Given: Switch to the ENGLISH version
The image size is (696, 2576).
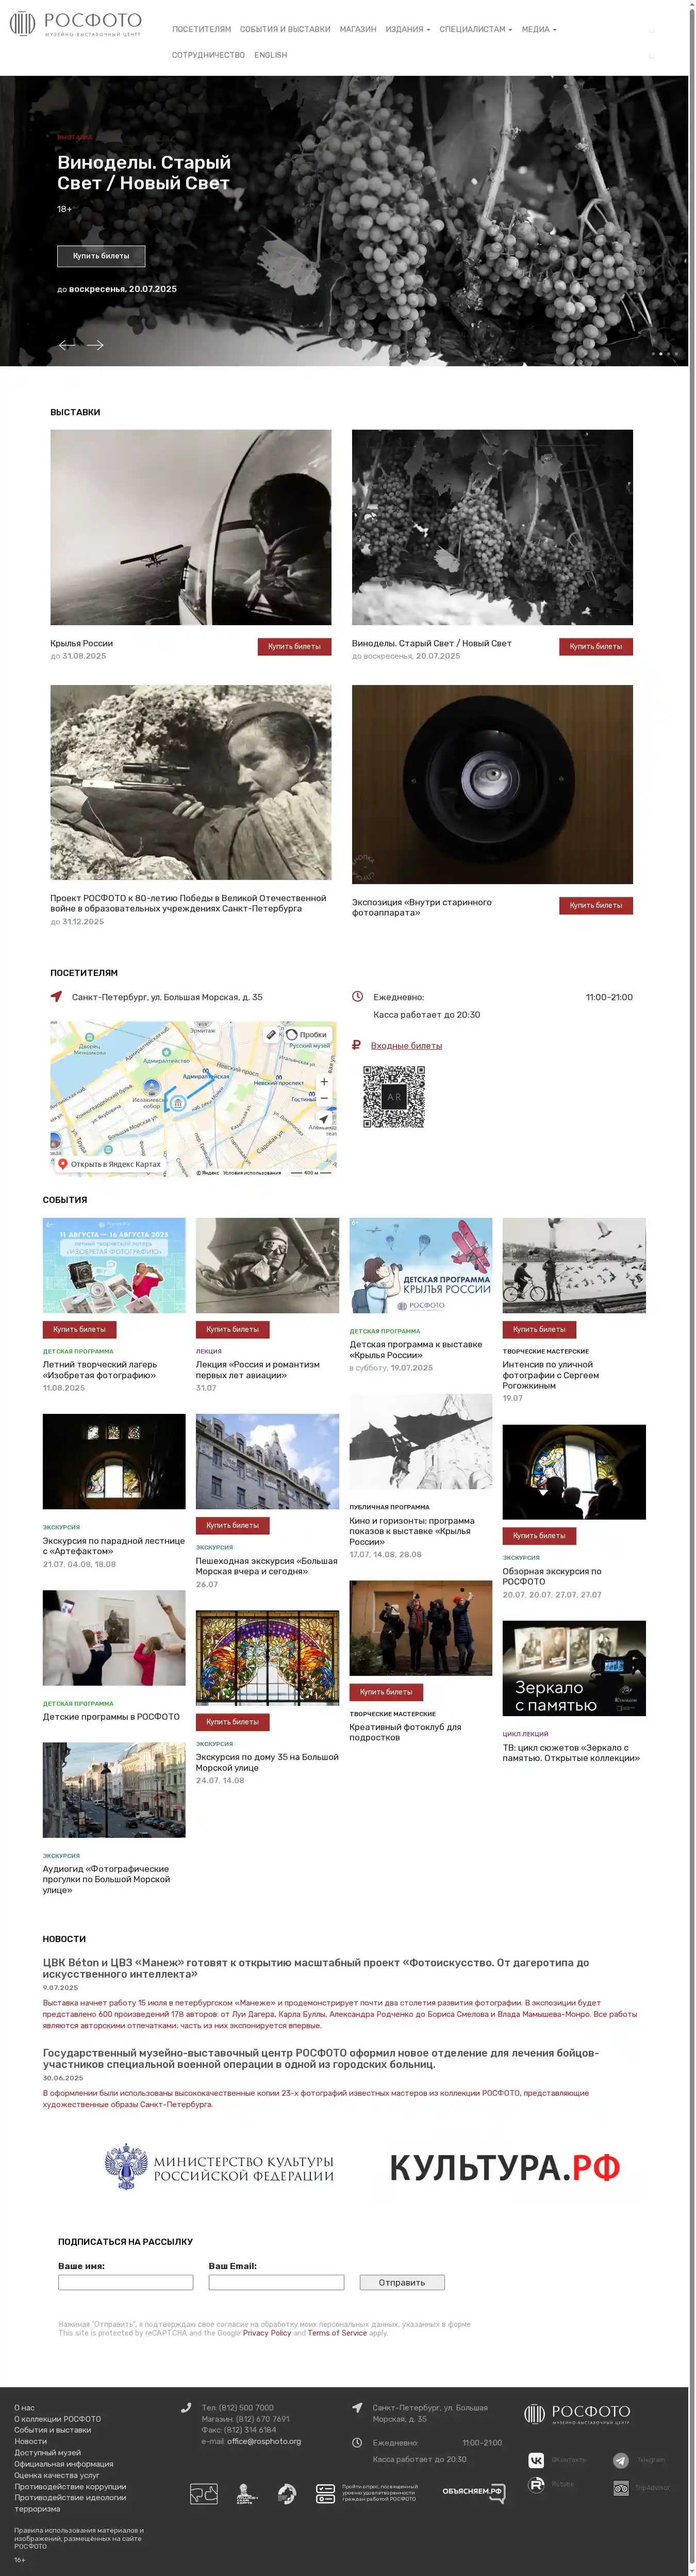Looking at the screenshot, I should click(x=270, y=55).
